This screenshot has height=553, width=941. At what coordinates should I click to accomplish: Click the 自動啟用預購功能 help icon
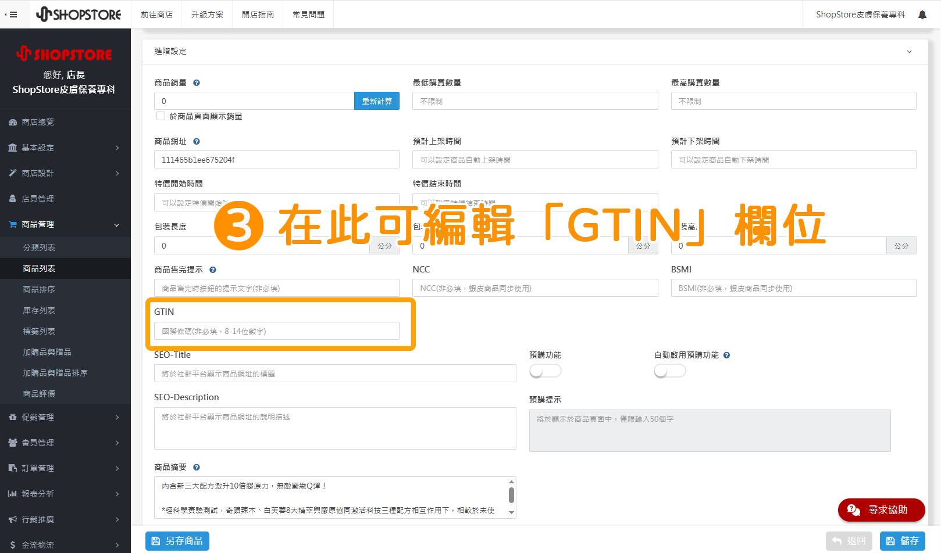[727, 355]
